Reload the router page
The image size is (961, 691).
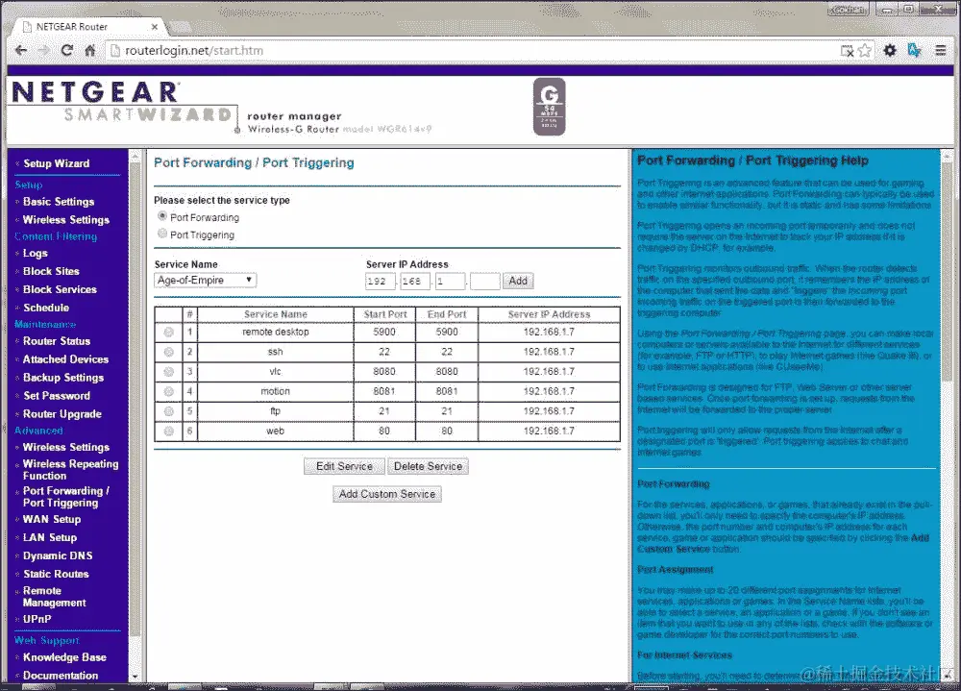pos(67,50)
